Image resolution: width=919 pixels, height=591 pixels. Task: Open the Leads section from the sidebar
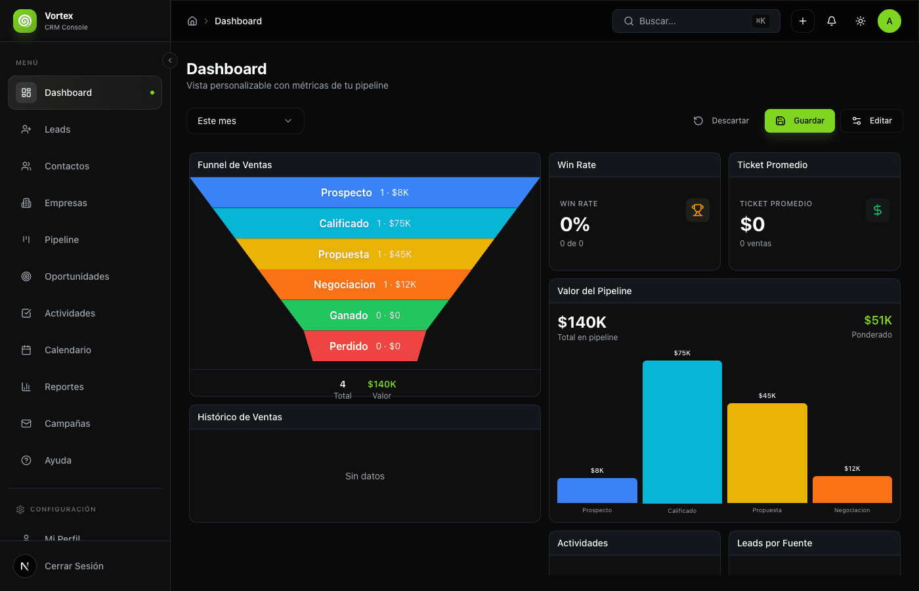[x=57, y=129]
